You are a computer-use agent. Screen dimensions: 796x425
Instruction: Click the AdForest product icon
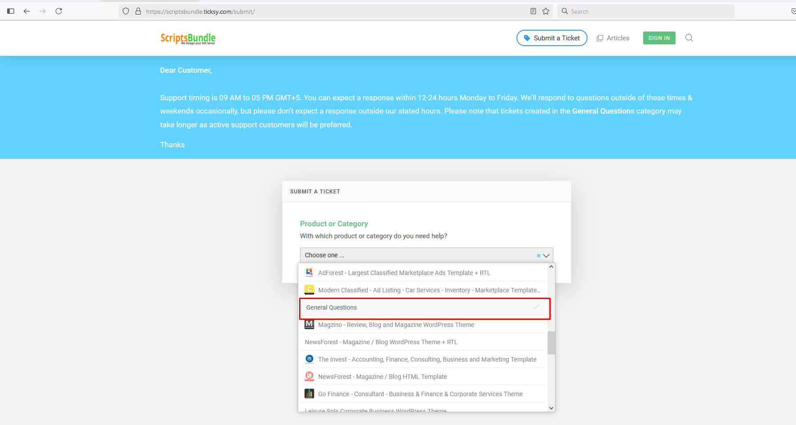click(x=309, y=272)
